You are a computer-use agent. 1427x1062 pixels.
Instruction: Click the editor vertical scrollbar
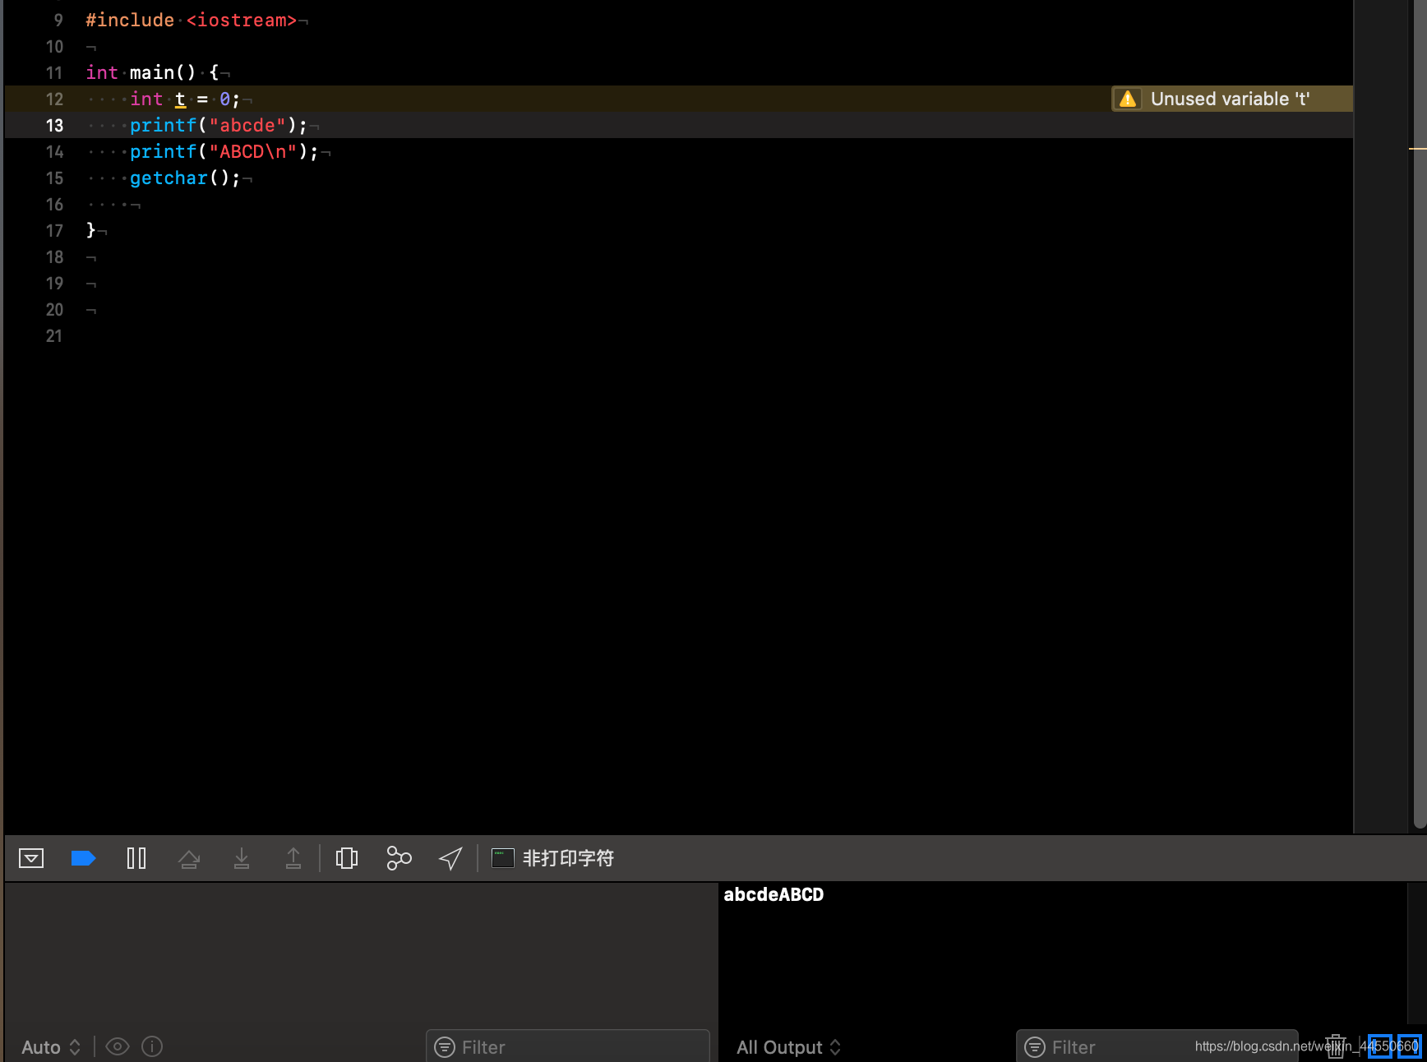(x=1419, y=414)
